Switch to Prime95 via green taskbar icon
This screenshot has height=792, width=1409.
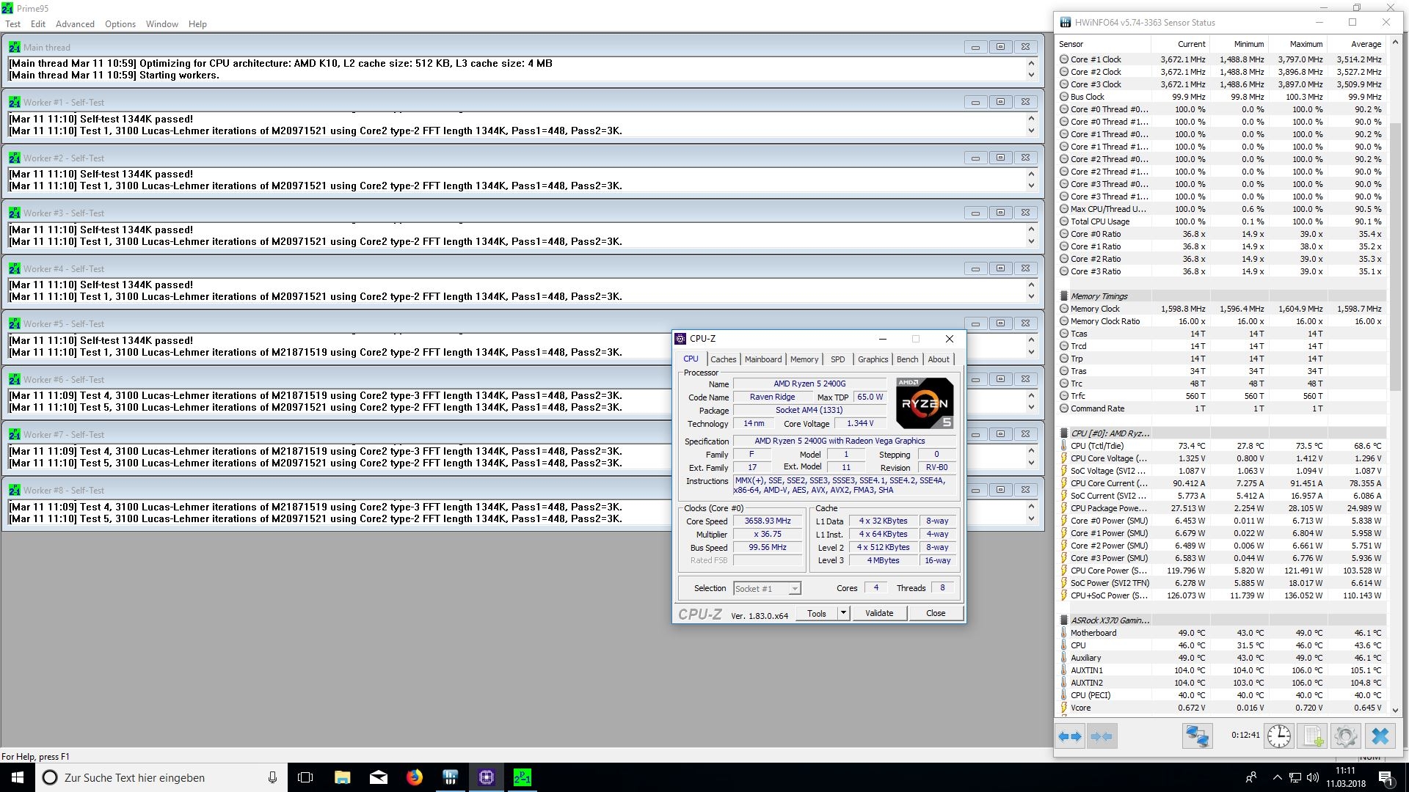click(523, 777)
